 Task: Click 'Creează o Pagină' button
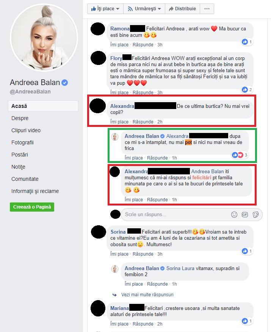pos(32,207)
